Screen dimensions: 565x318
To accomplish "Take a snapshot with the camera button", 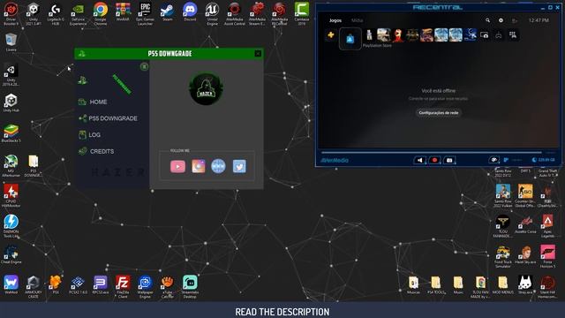I will tap(449, 160).
